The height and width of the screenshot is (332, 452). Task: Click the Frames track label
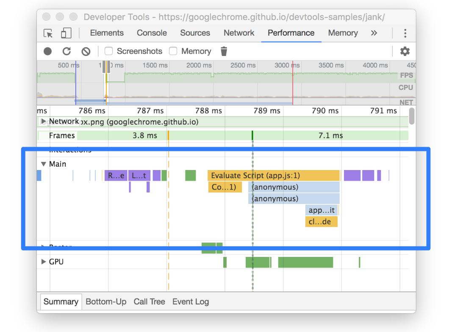pos(62,136)
